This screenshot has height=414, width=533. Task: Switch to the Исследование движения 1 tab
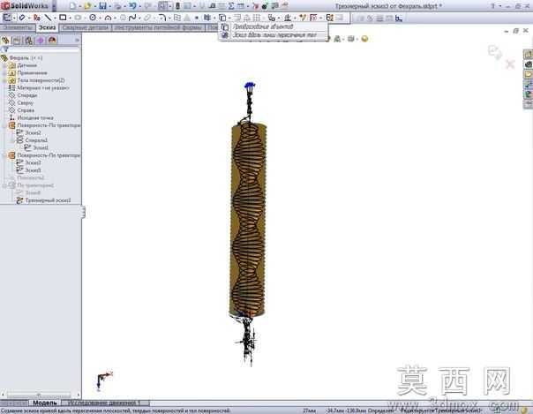[104, 403]
